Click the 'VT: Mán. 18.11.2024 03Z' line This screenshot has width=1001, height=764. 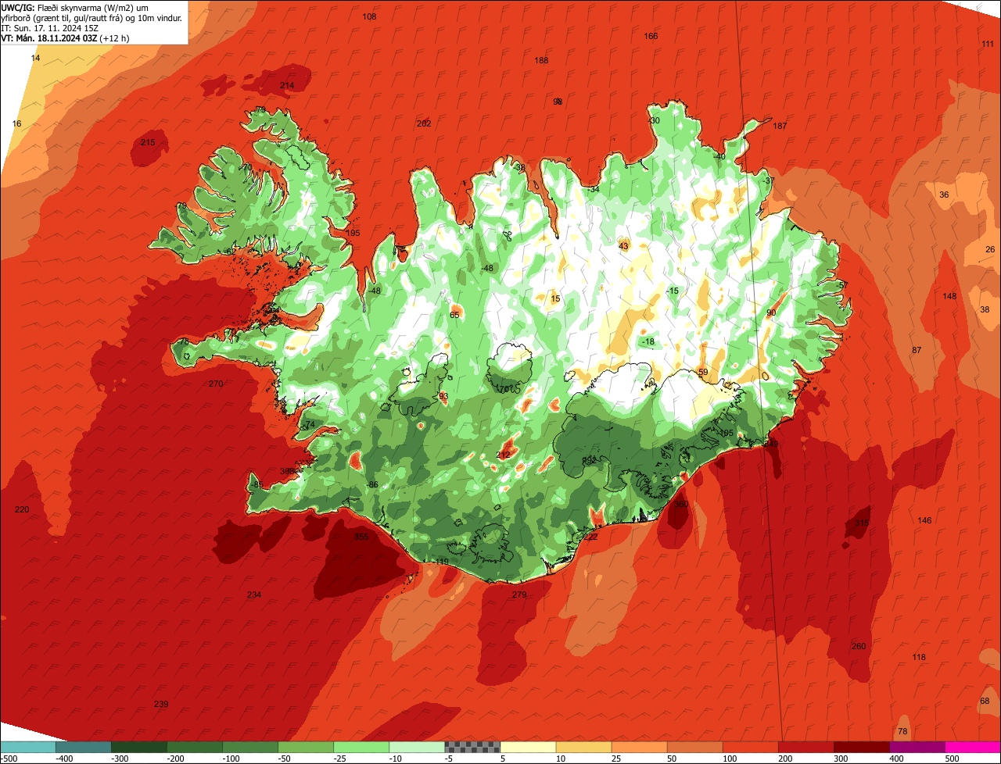pyautogui.click(x=66, y=37)
